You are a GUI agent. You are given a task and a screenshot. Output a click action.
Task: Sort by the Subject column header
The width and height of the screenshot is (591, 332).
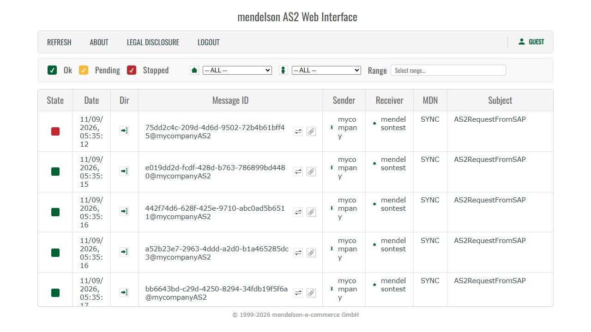point(500,100)
